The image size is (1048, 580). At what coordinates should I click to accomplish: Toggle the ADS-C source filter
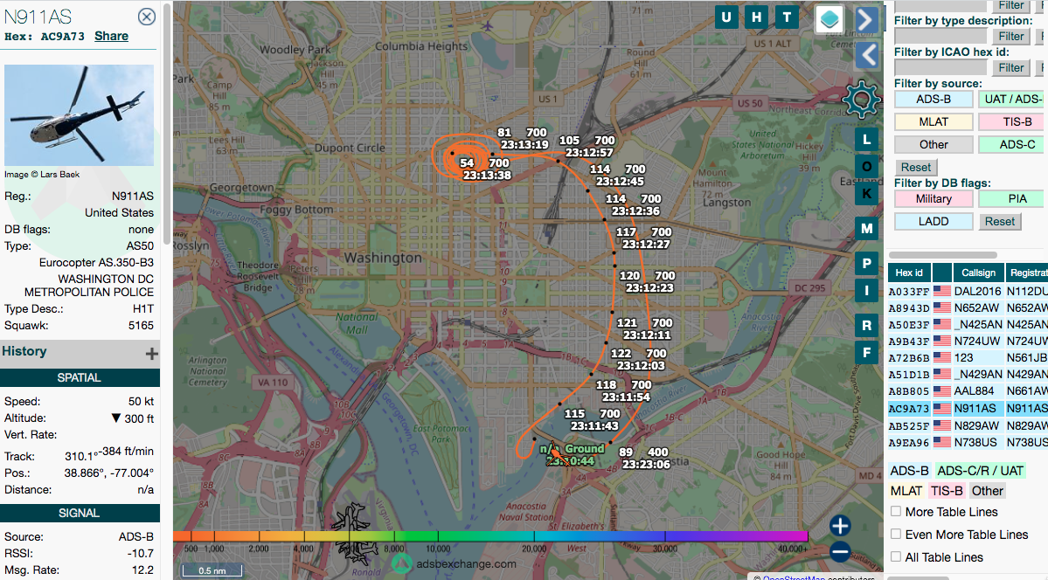1013,144
